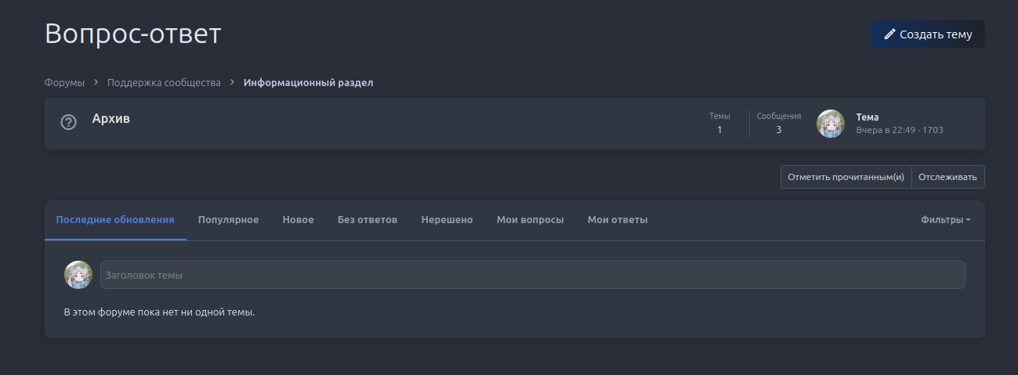Switch to the Популярное tab
This screenshot has width=1018, height=375.
pyautogui.click(x=228, y=220)
